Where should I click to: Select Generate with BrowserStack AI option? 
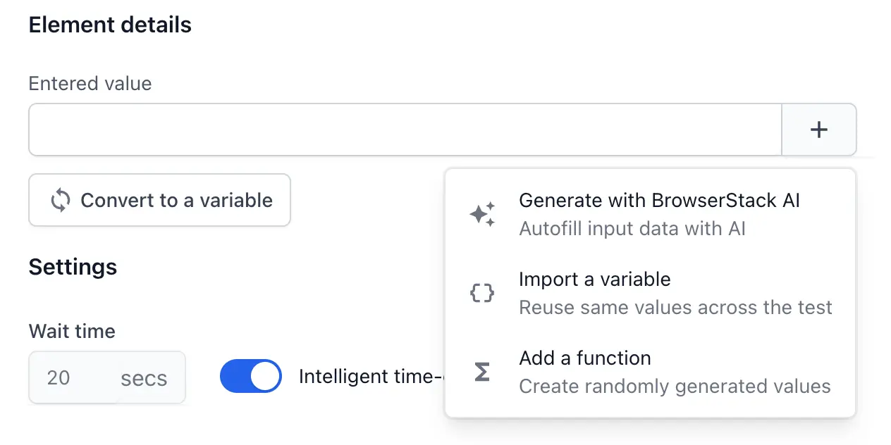click(659, 201)
